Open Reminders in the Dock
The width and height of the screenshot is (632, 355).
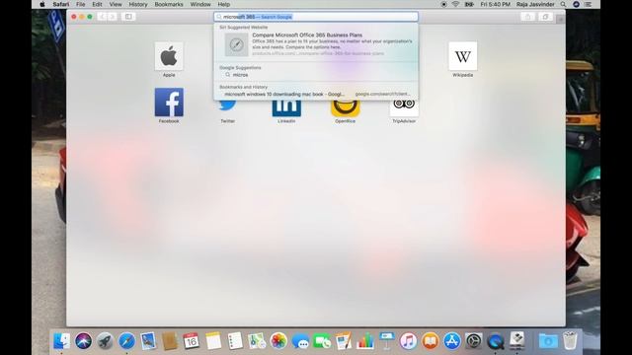click(x=235, y=341)
